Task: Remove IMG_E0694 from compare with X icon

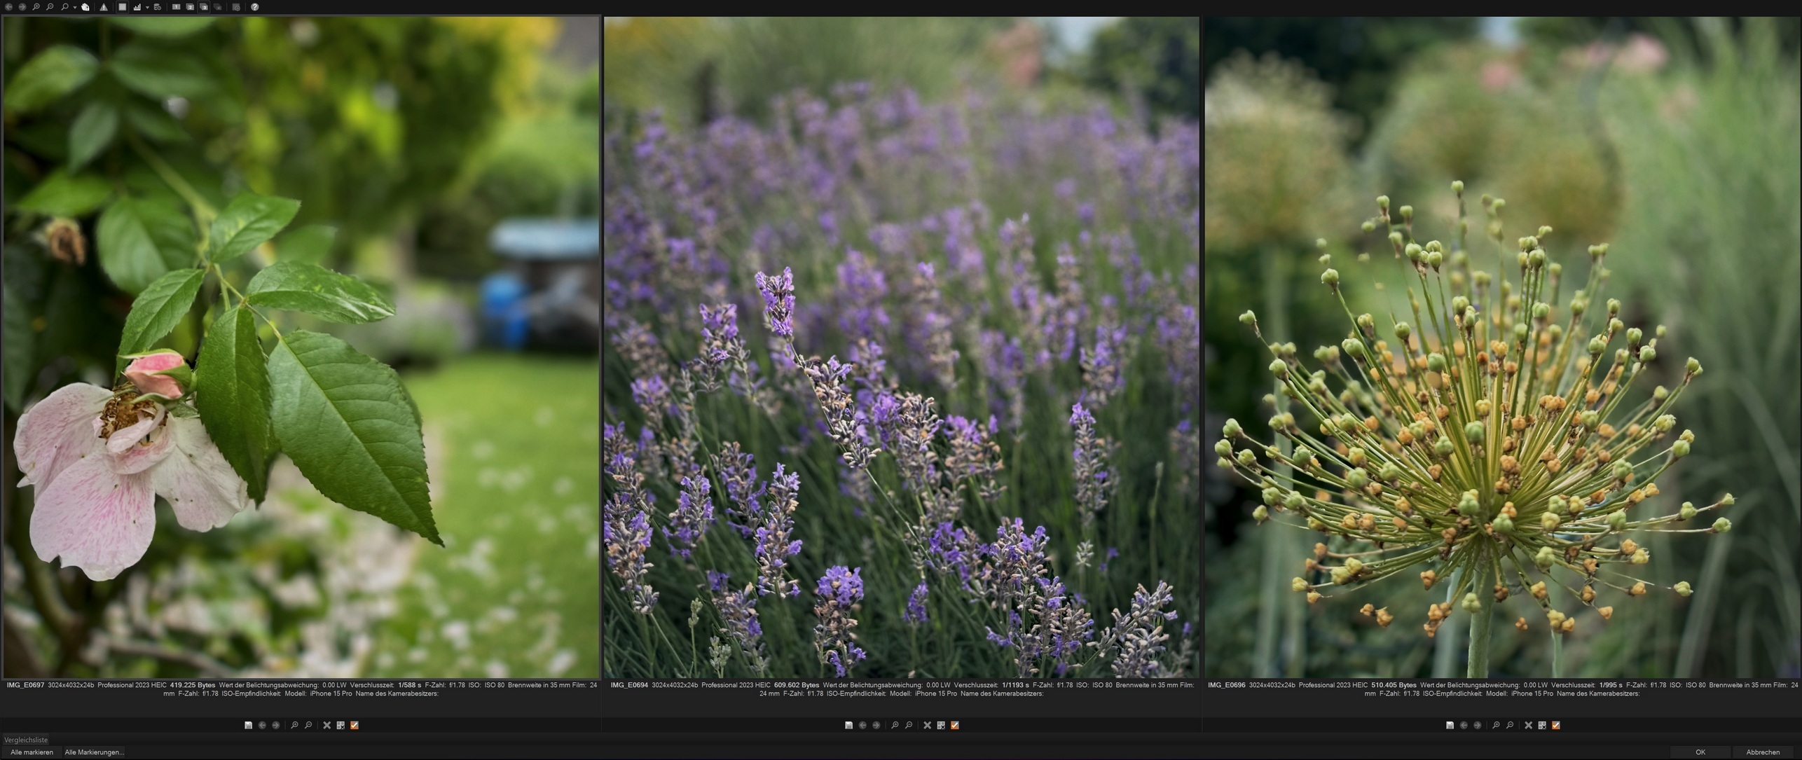Action: click(x=927, y=725)
